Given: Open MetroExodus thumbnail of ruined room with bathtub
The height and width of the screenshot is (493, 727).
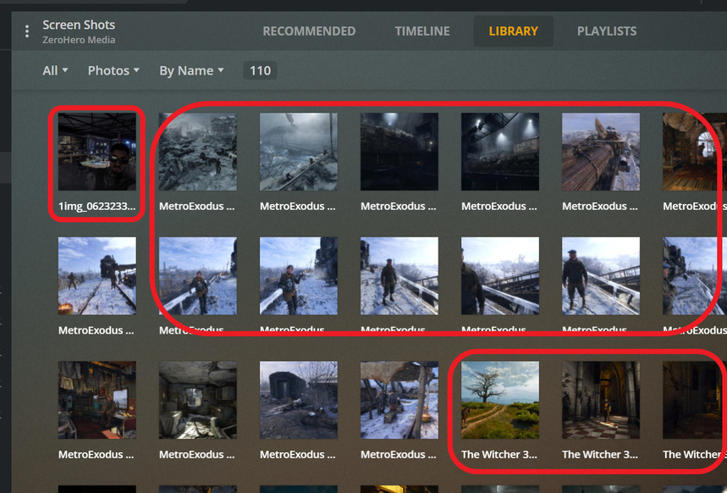Looking at the screenshot, I should click(x=198, y=400).
